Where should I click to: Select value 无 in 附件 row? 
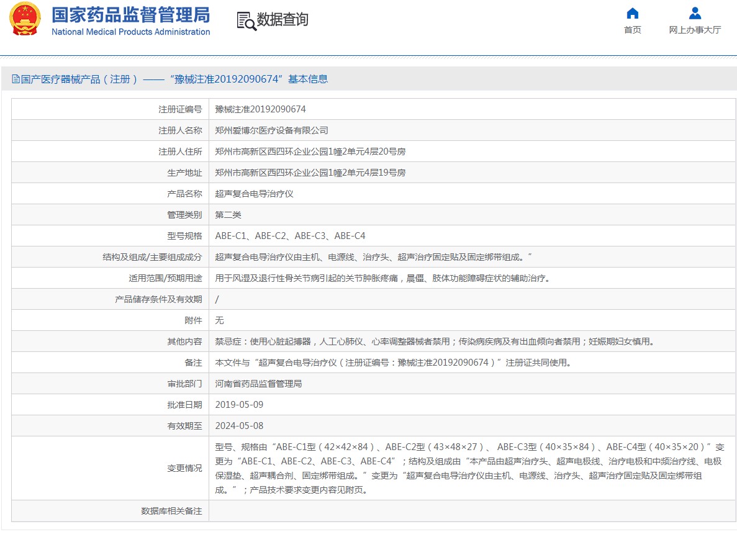tap(220, 320)
